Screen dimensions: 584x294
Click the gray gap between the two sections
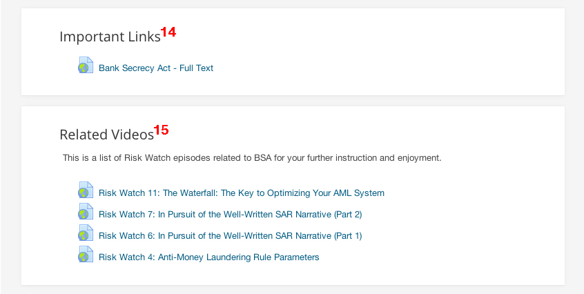coord(293,101)
